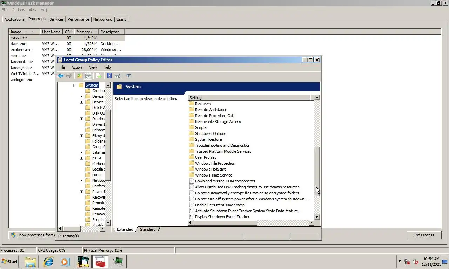Screen dimensions: 449x269
Task: Click the network status tray icon
Action: 407,262
